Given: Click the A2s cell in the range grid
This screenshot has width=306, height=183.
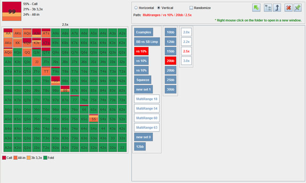Looking at the screenshot, I should (x=122, y=33).
